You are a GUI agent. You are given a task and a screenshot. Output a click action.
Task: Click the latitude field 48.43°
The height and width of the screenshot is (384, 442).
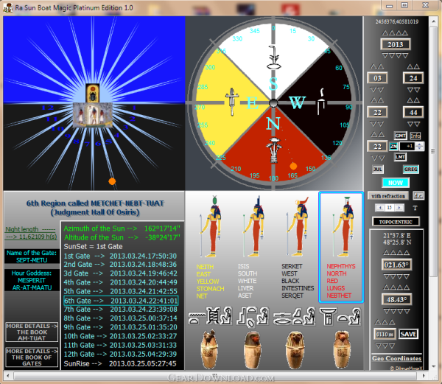point(396,299)
